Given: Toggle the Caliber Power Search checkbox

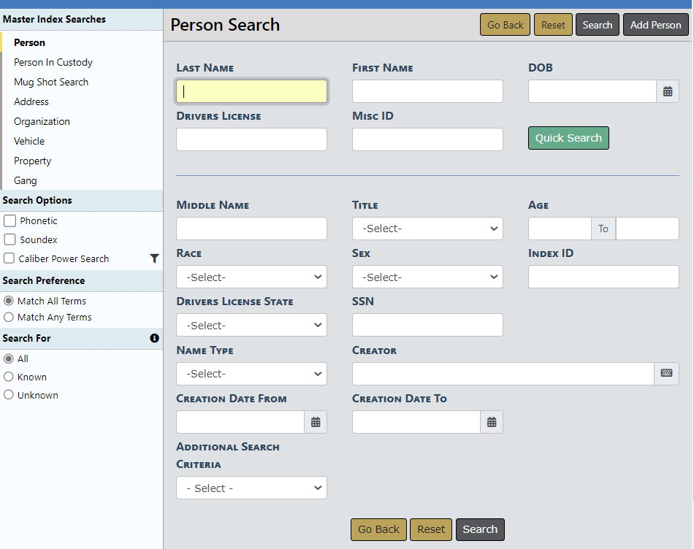Looking at the screenshot, I should [x=9, y=258].
